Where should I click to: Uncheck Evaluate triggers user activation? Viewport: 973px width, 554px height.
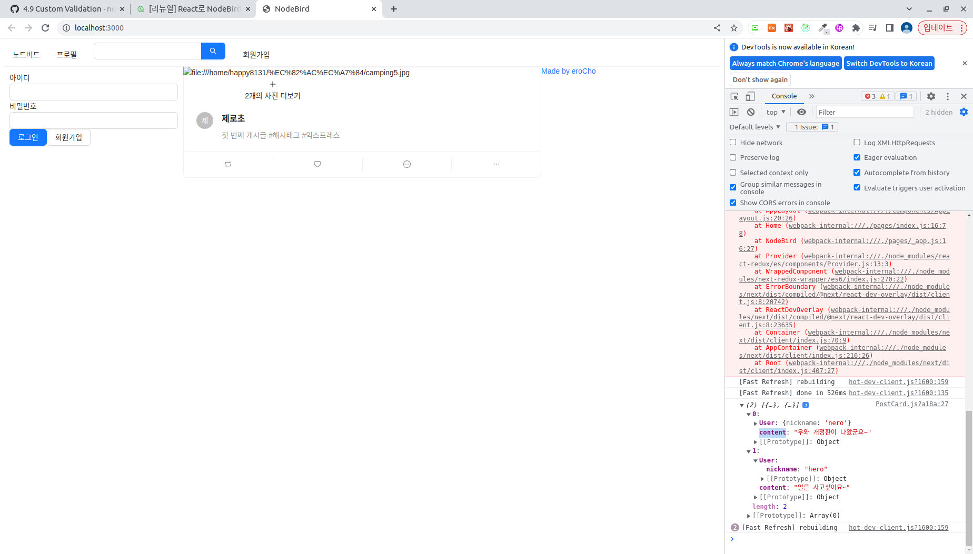[857, 188]
